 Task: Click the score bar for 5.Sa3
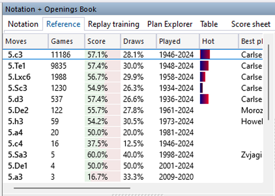pyautogui.click(x=102, y=155)
